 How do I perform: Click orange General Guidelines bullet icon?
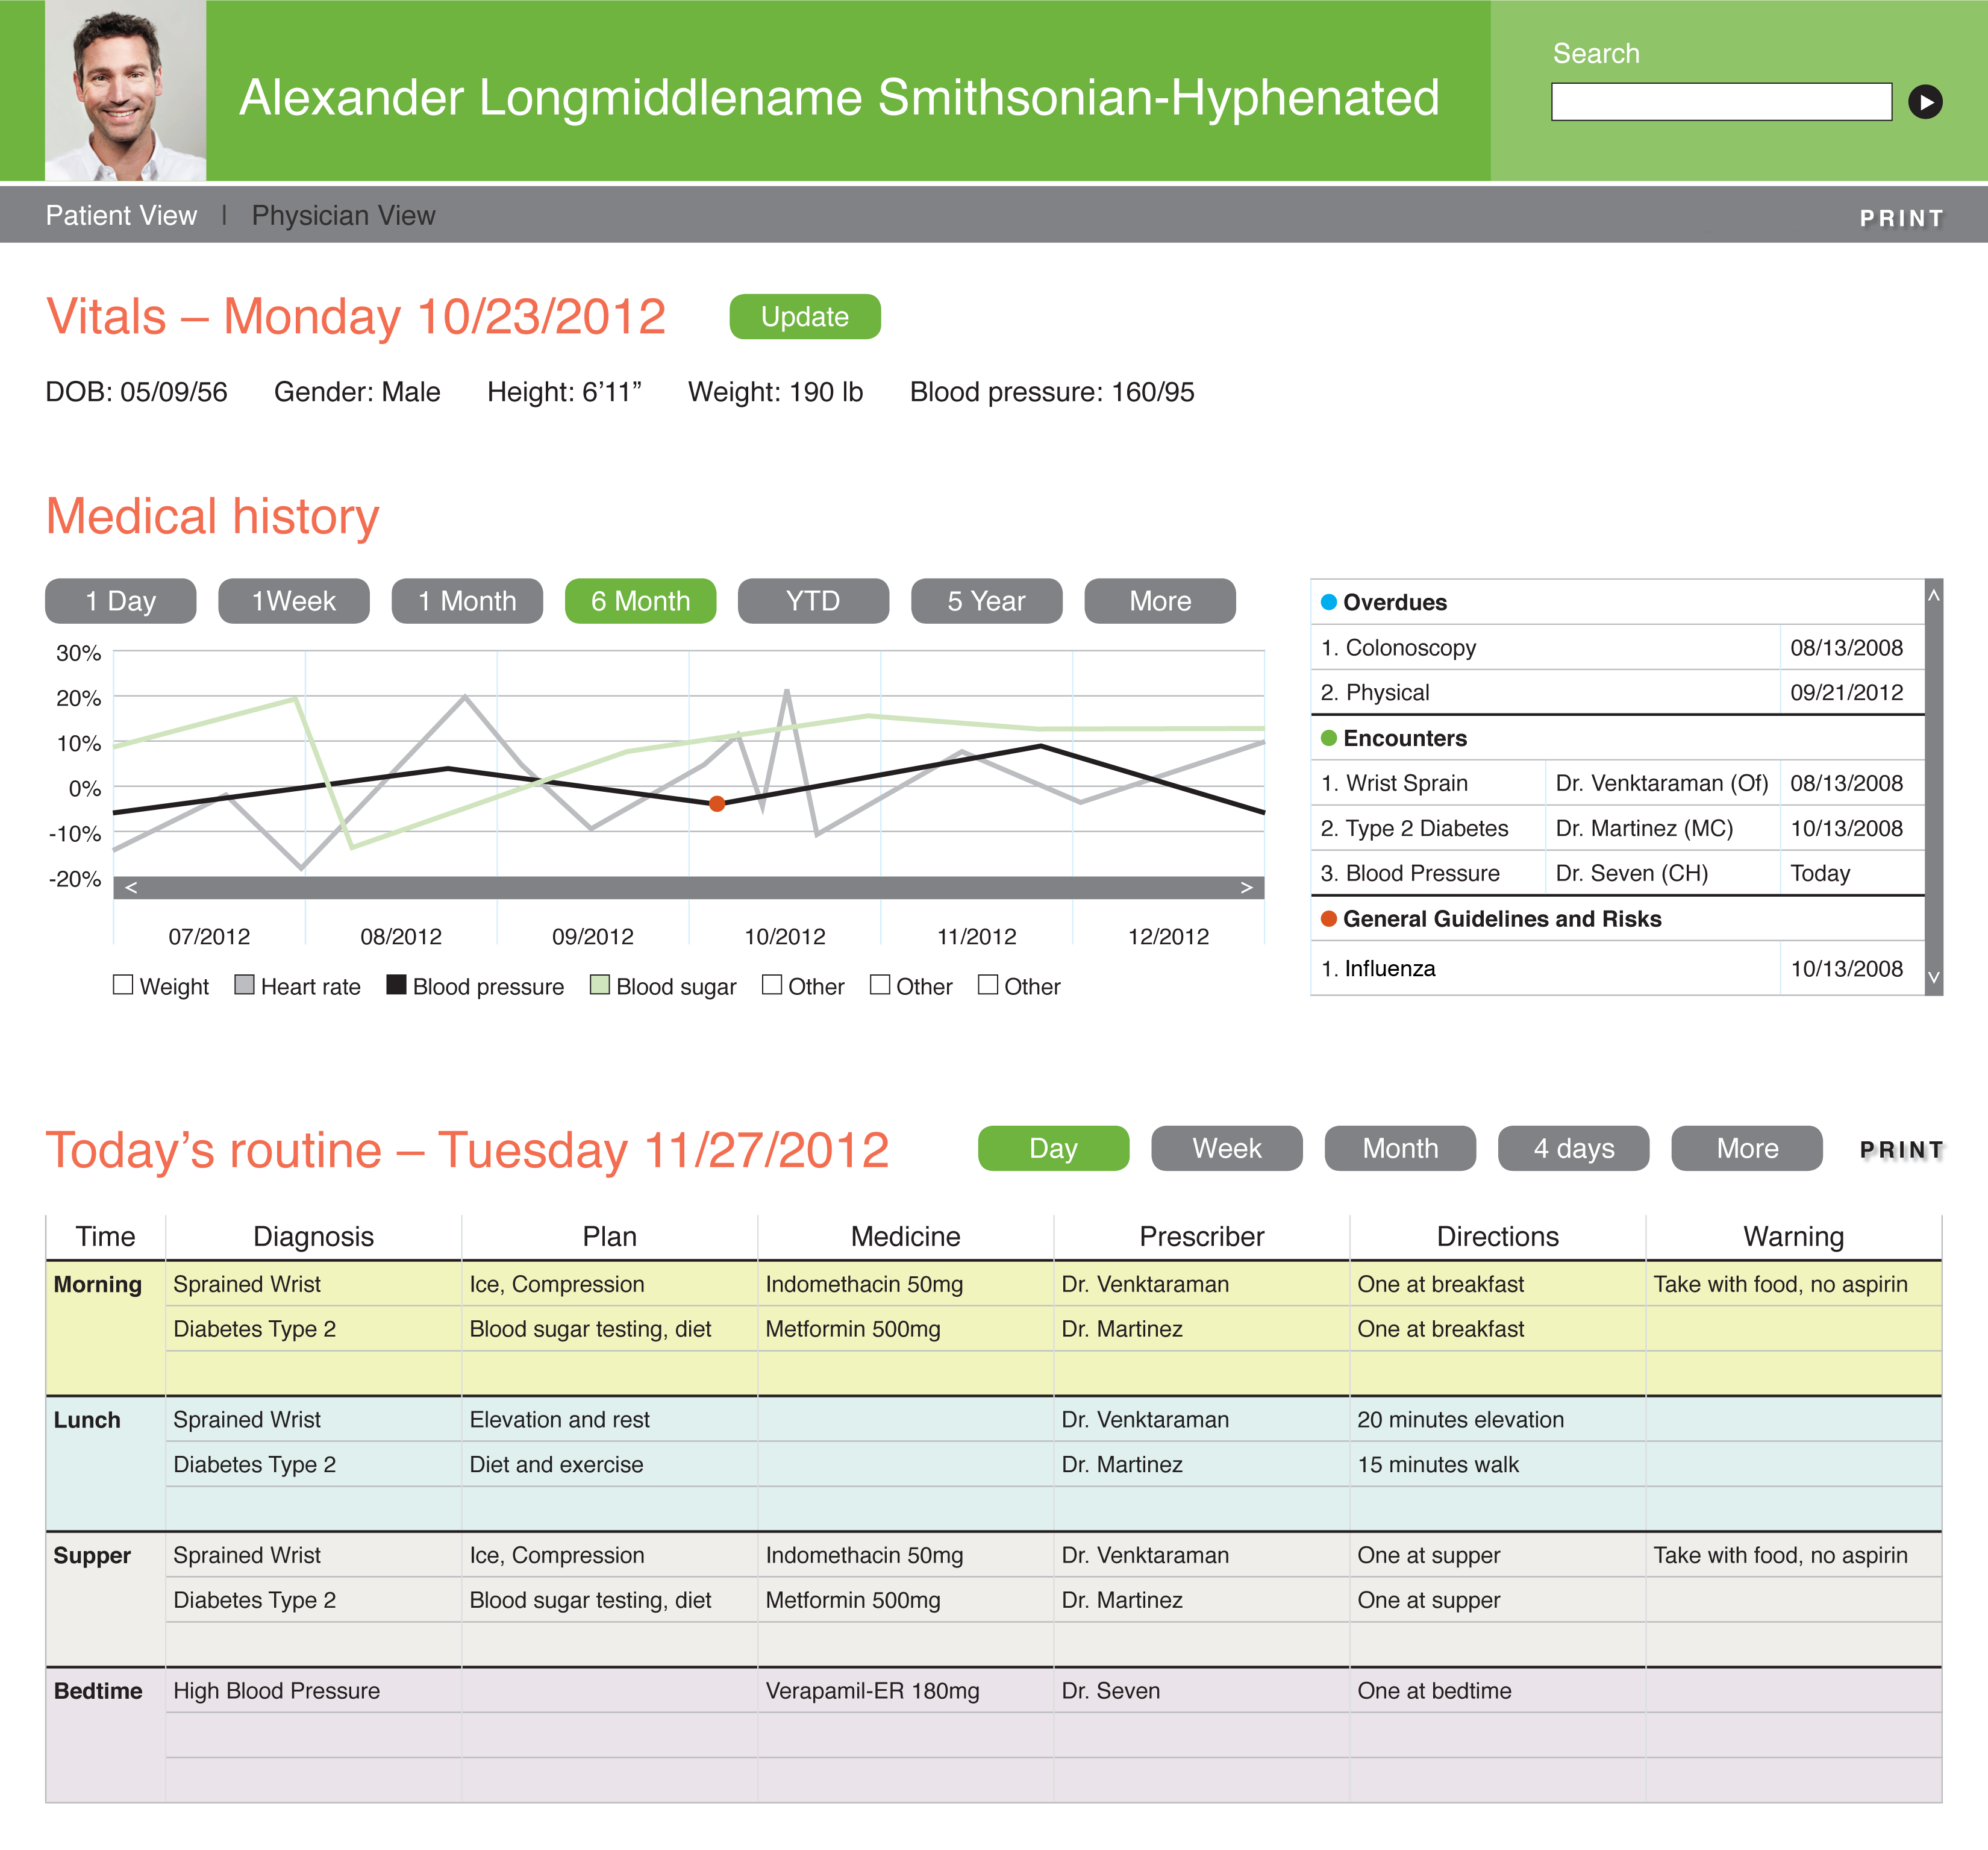point(1328,918)
